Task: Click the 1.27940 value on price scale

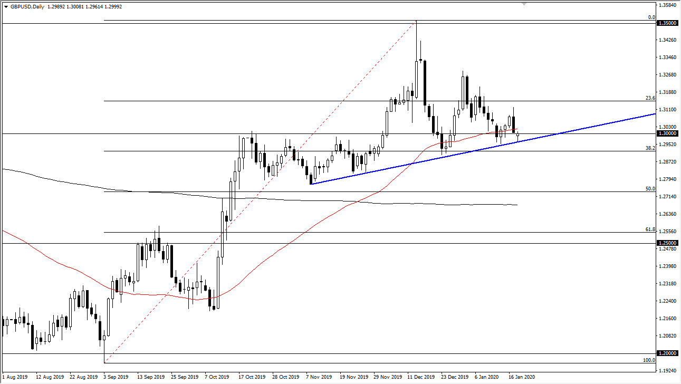Action: tap(667, 179)
